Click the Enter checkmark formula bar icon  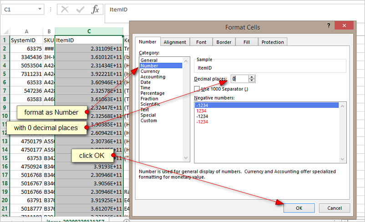(80, 10)
